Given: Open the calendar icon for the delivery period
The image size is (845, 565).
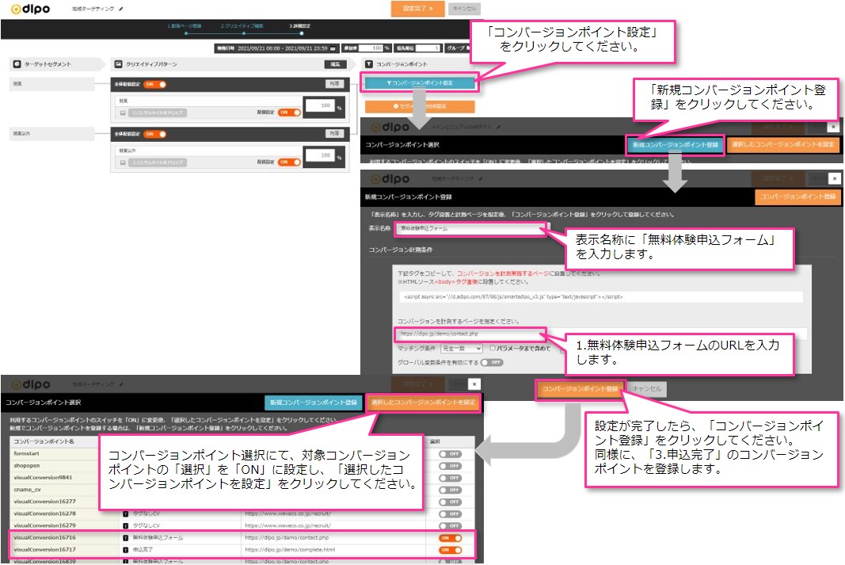Looking at the screenshot, I should (333, 48).
